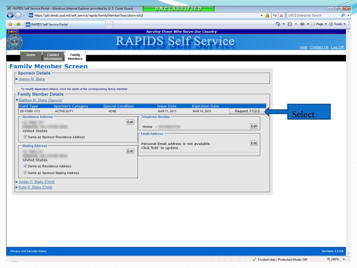Viewport: 357px width, 268px height.
Task: Click the 'DD FORM 1173' card type cell
Action: [x=30, y=111]
